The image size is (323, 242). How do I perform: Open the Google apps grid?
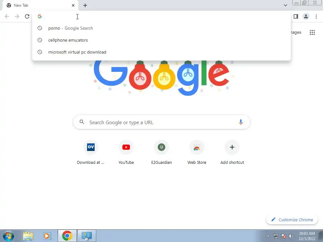click(312, 32)
